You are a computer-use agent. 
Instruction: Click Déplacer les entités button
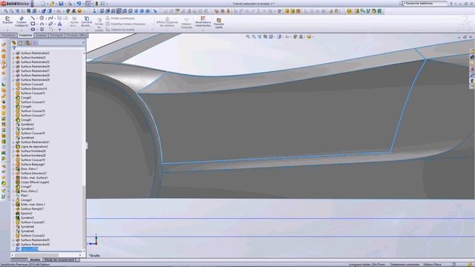point(120,30)
